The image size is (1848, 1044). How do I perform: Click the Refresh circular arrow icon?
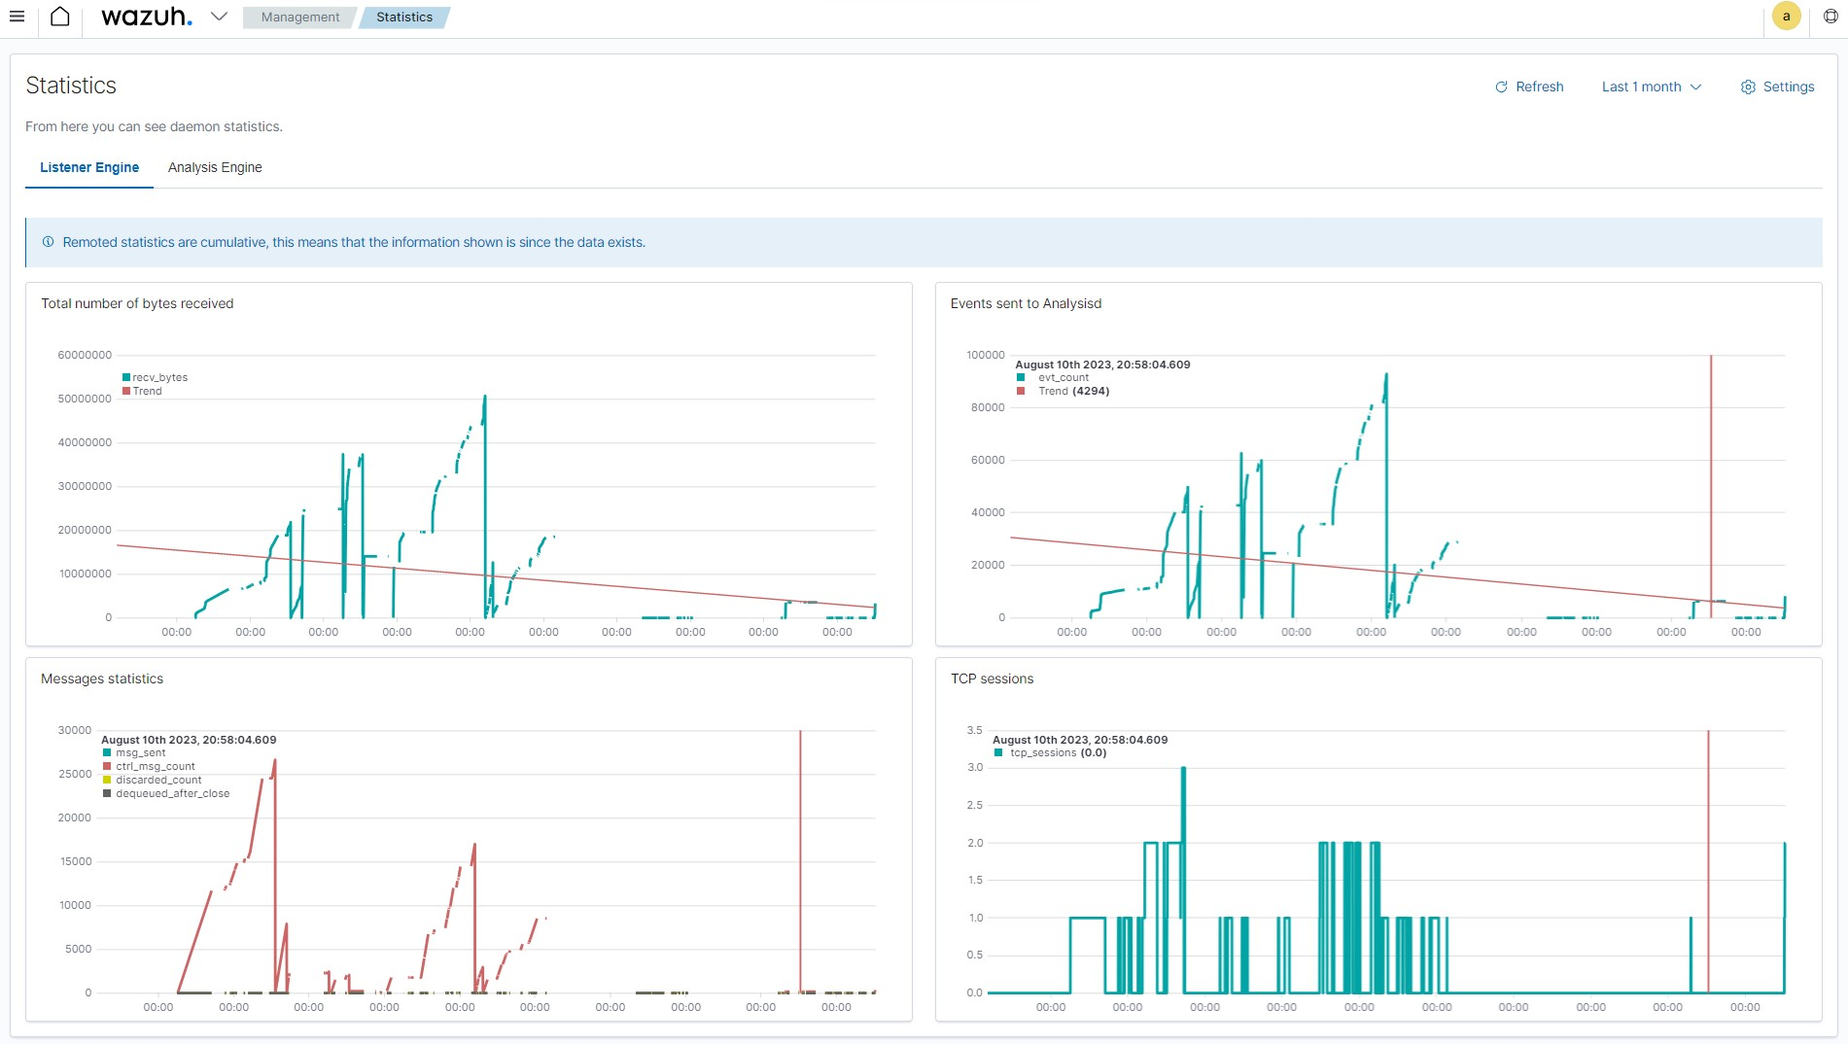(1501, 87)
